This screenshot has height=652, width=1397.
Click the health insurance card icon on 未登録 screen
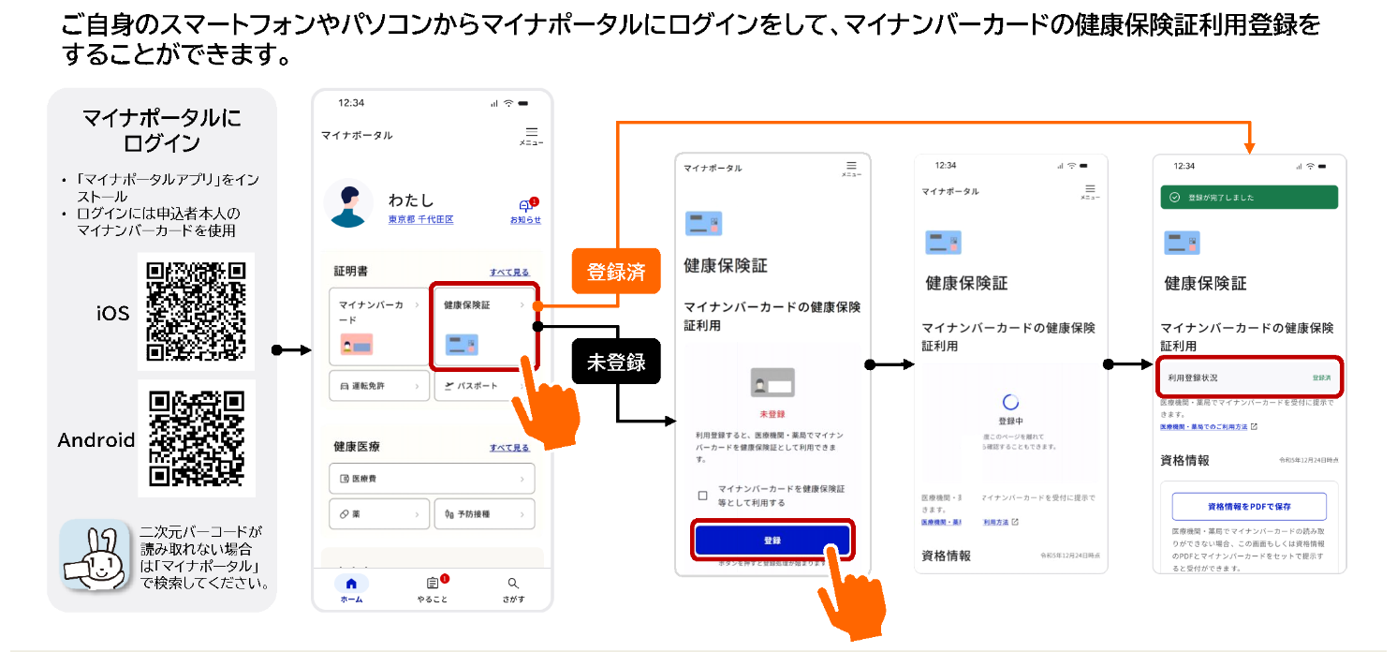[x=703, y=223]
